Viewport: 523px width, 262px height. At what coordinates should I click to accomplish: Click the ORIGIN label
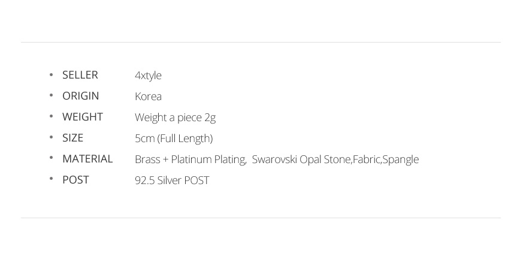point(80,96)
